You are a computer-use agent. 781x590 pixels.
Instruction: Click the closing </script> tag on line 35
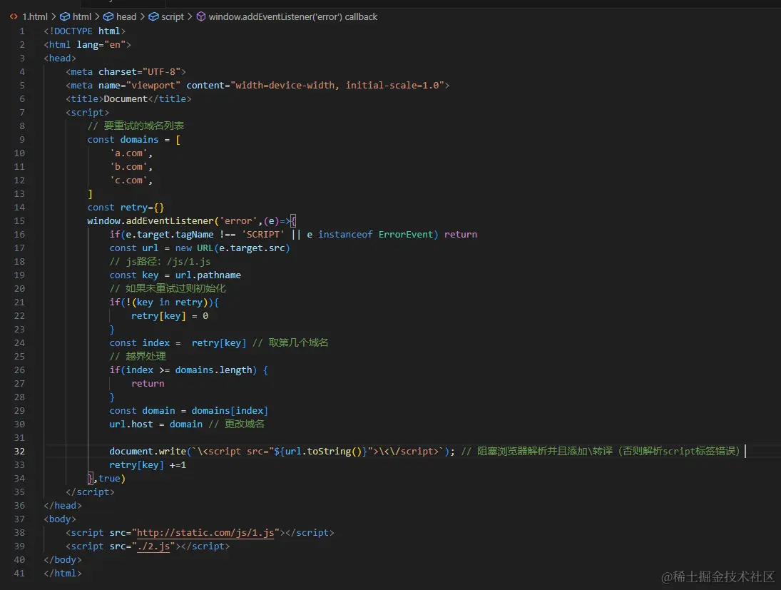90,492
